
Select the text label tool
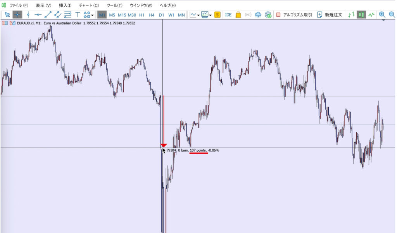78,15
